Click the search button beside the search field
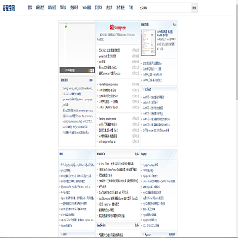The width and height of the screenshot is (238, 238). tap(194, 8)
